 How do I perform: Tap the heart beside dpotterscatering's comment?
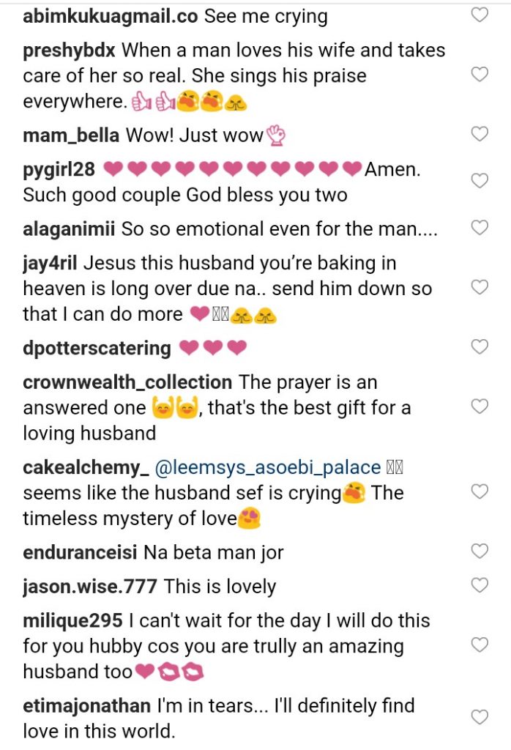479,346
